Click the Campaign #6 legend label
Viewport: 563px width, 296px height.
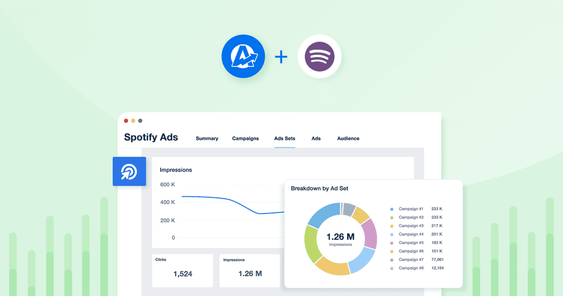[411, 251]
